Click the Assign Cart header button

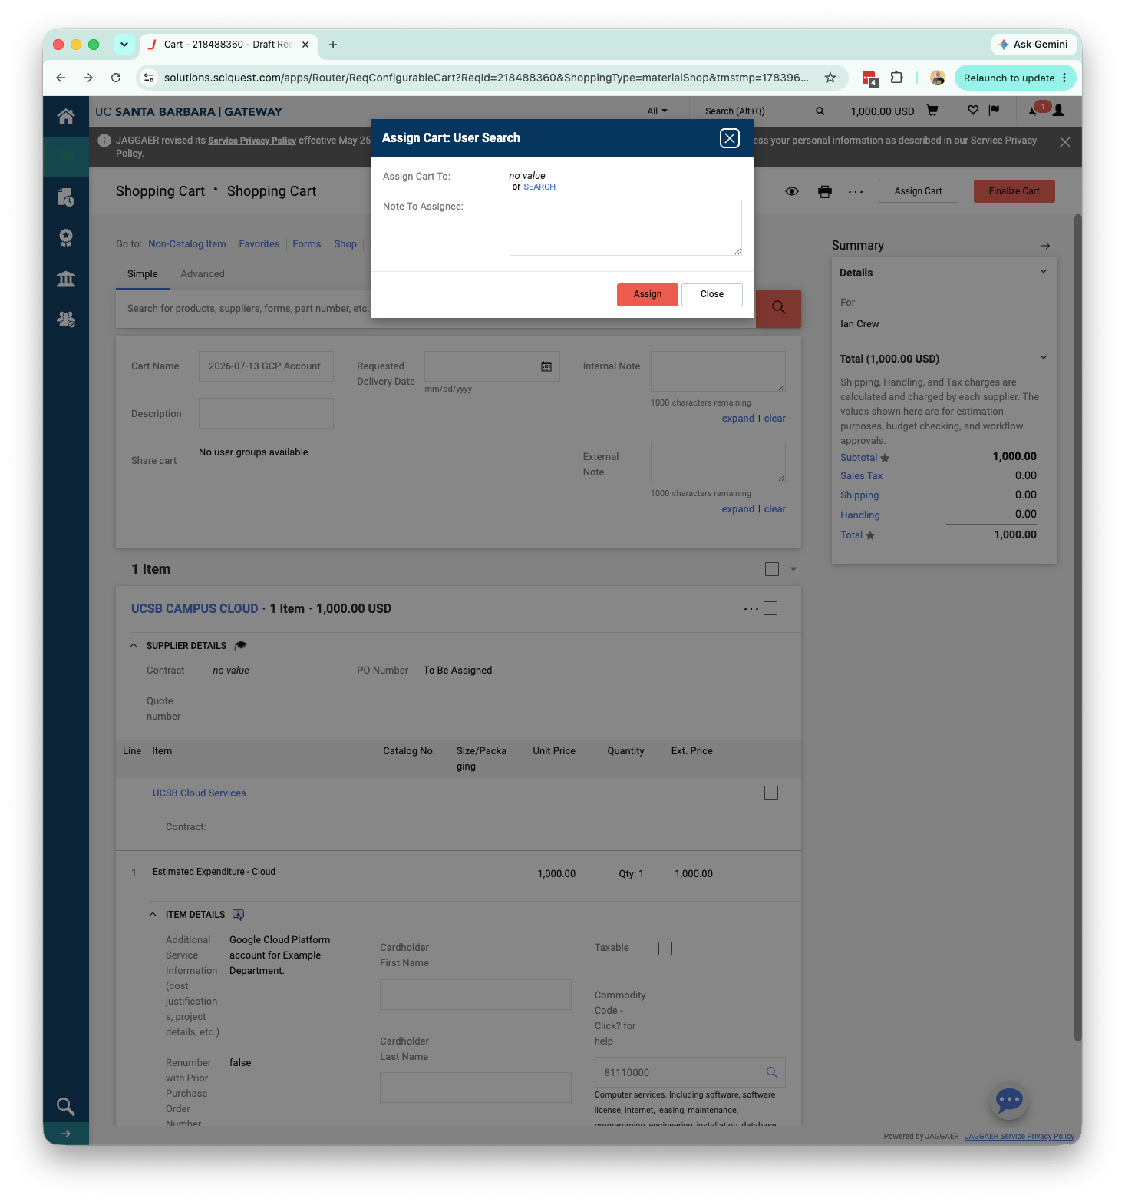pyautogui.click(x=918, y=191)
